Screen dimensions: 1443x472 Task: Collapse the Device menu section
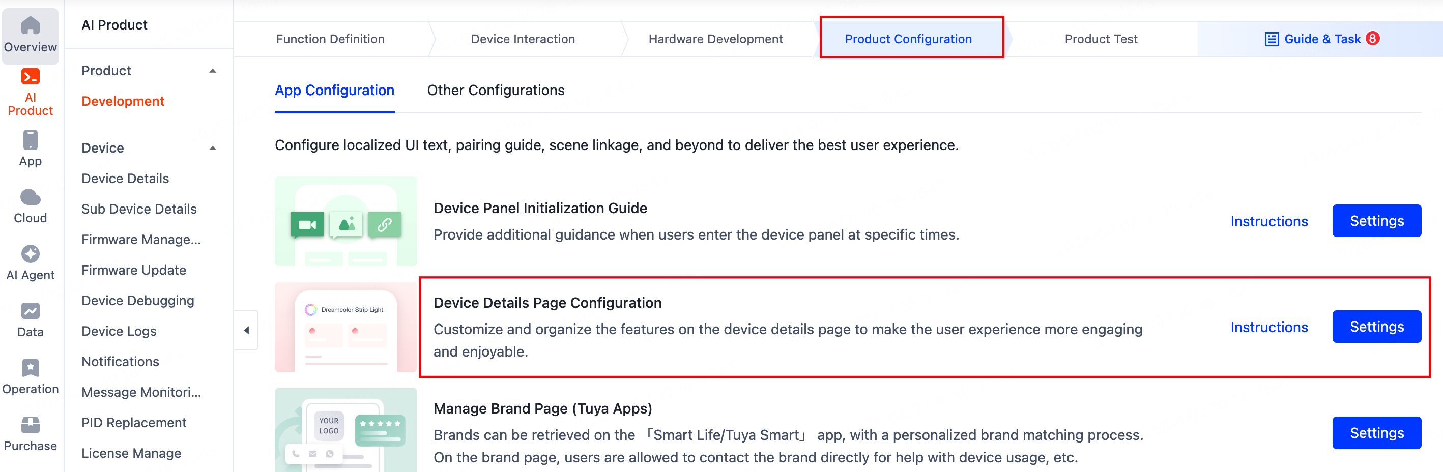212,149
